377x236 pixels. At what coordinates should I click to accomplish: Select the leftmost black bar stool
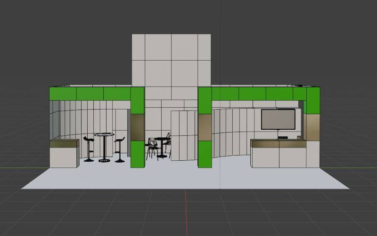[89, 149]
